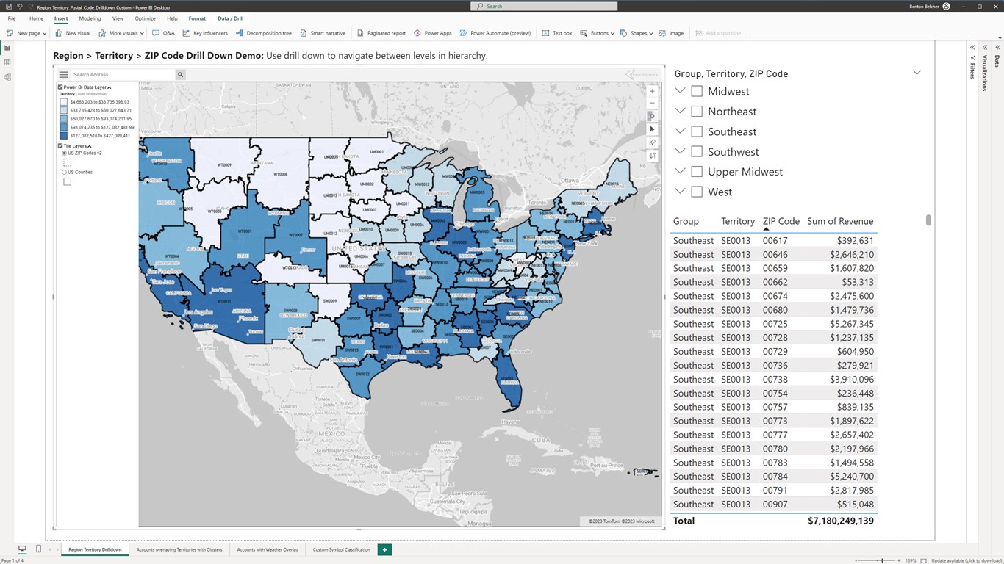
Task: Click the darkest blue legend swatch
Action: pos(64,136)
